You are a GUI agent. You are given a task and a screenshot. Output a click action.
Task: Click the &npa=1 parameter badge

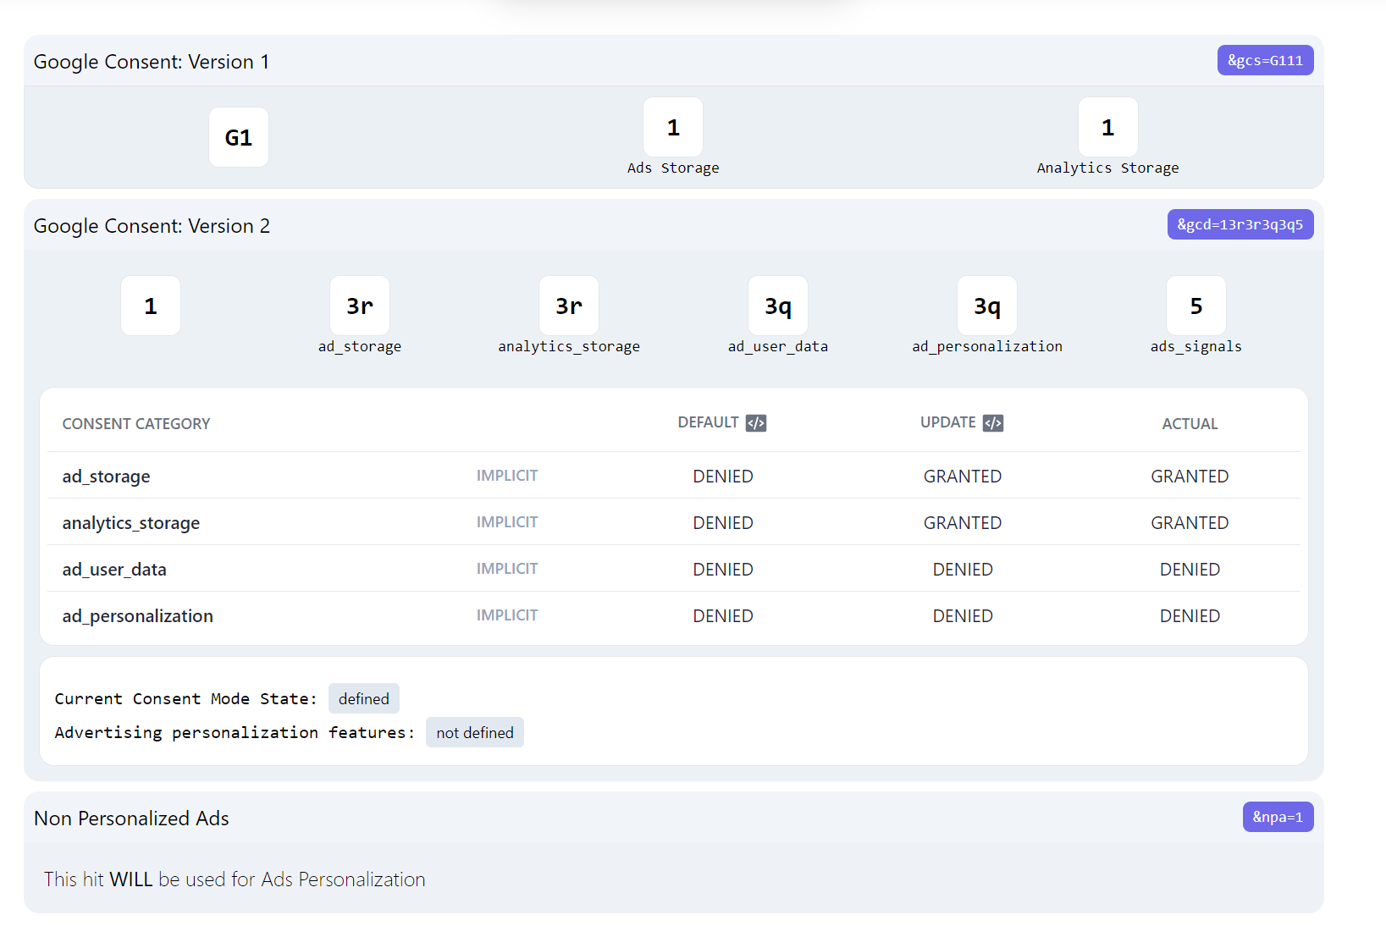(x=1278, y=817)
